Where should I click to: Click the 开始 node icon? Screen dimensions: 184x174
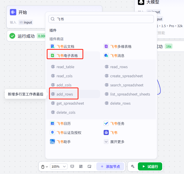point(13,12)
